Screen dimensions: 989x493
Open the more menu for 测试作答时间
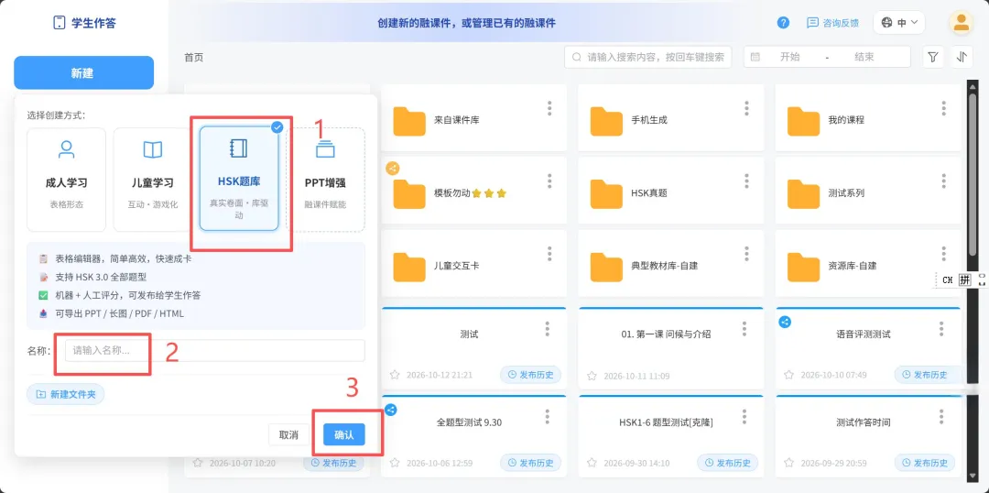tap(941, 417)
